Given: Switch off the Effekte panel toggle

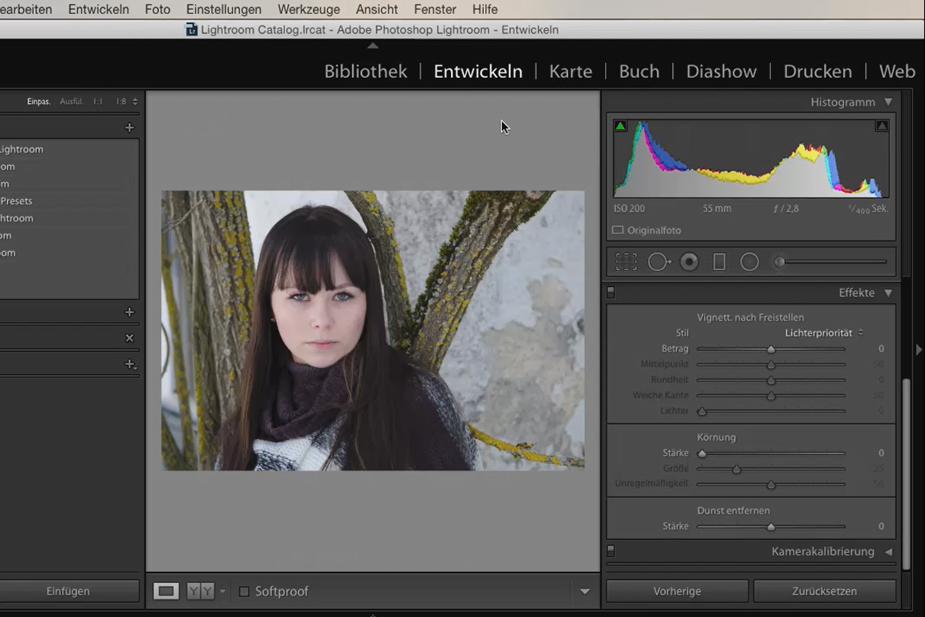Looking at the screenshot, I should 611,292.
